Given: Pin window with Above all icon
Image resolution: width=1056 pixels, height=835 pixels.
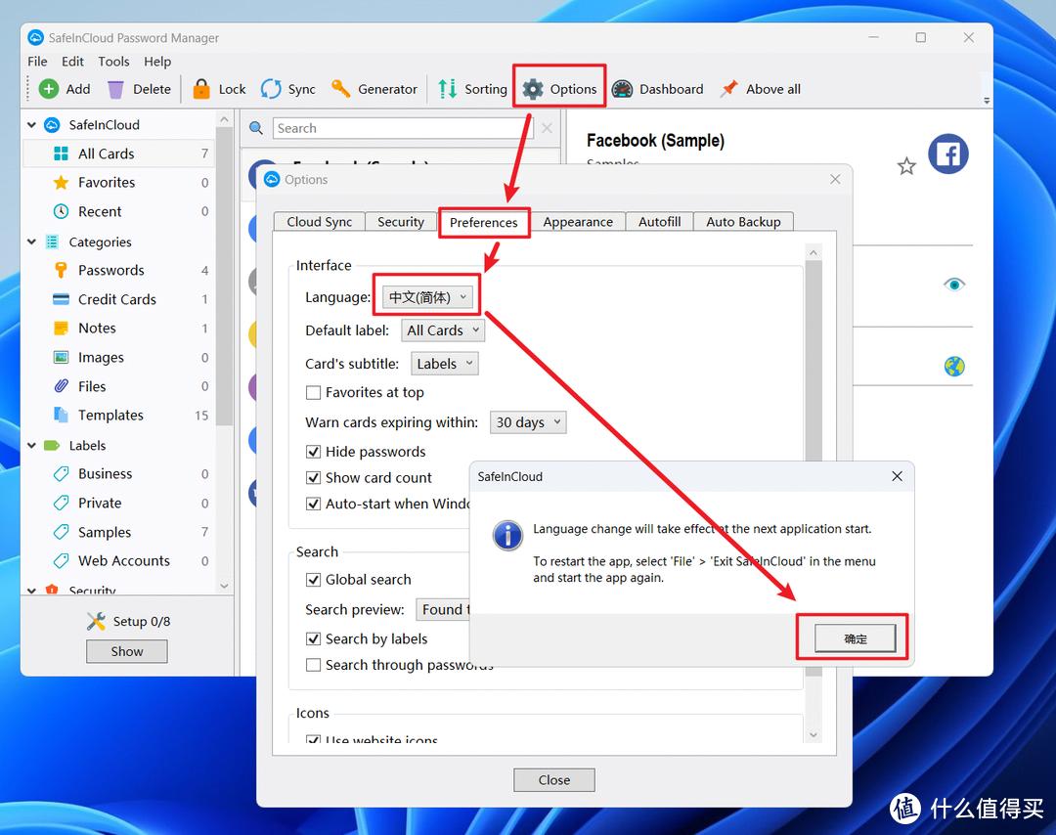Looking at the screenshot, I should [x=729, y=89].
